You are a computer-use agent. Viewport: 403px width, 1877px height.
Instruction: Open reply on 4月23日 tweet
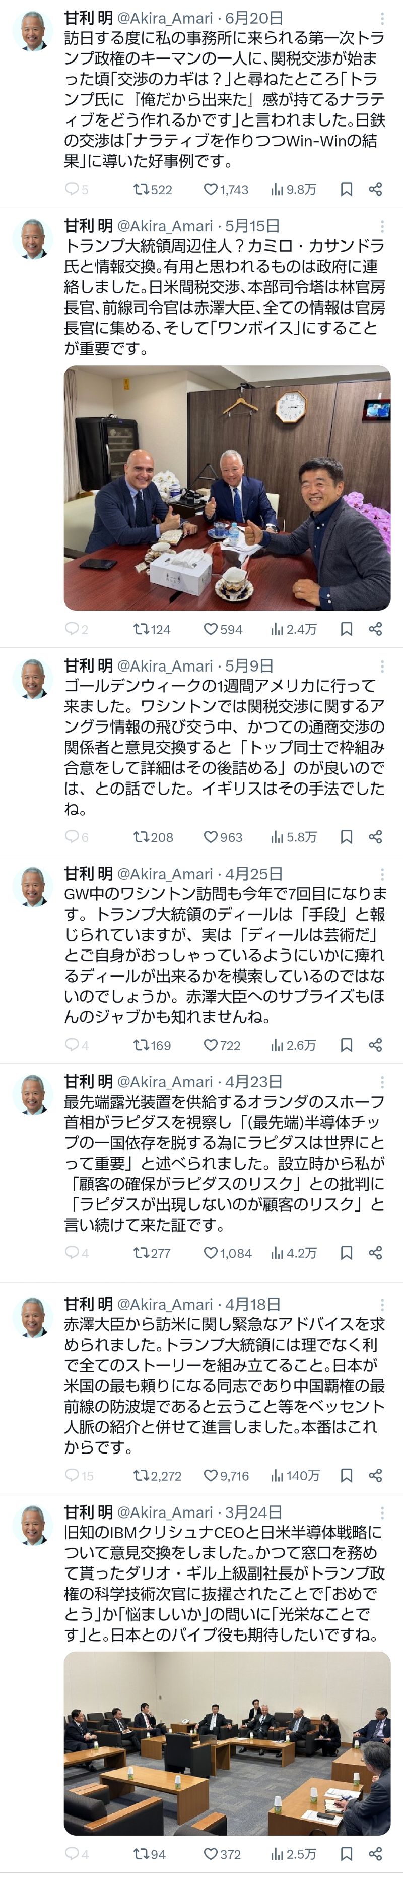point(77,1253)
